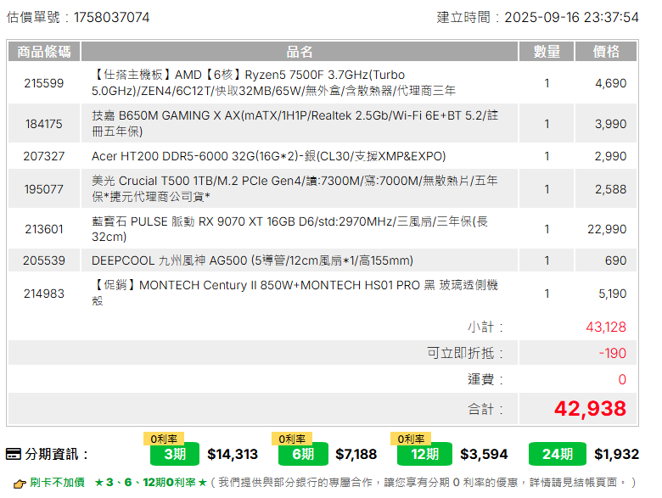Click the subtotal value 43,128
Viewport: 662px width, 498px height.
[606, 327]
